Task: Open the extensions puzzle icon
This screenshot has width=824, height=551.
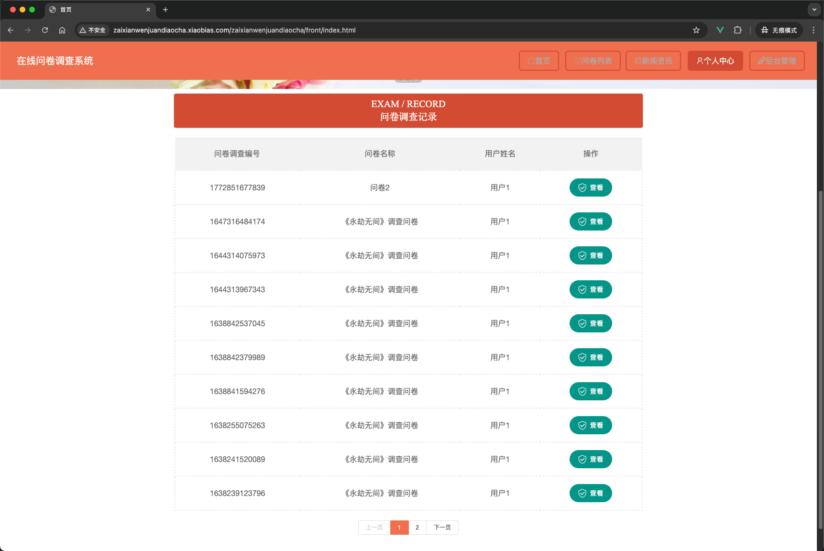Action: [x=737, y=30]
